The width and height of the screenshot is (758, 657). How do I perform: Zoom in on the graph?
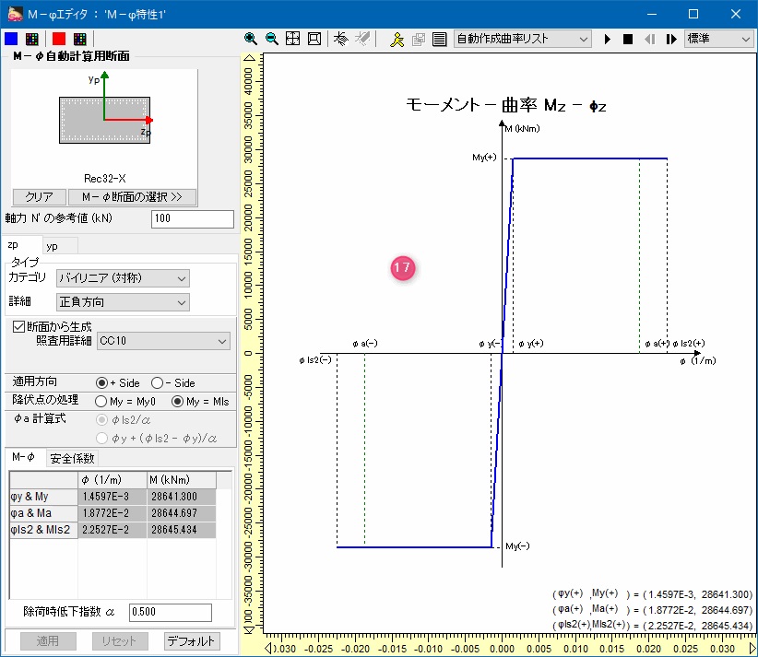251,39
